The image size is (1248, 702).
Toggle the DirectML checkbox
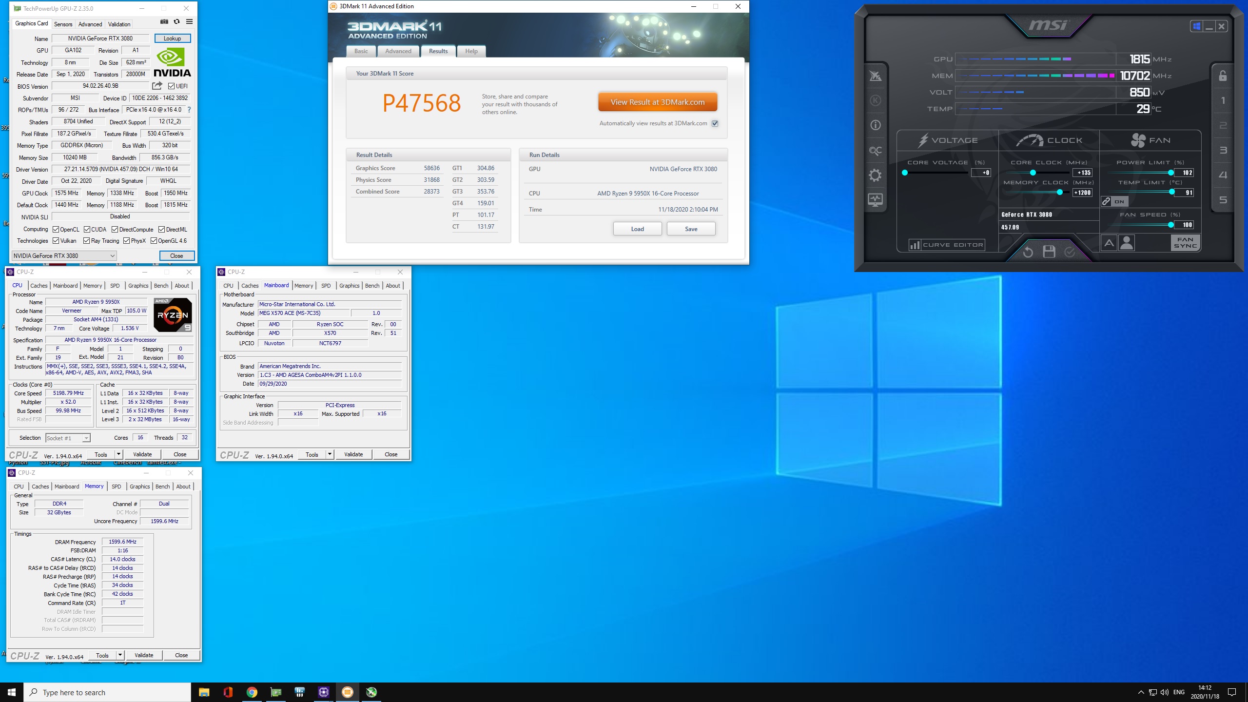pos(161,230)
